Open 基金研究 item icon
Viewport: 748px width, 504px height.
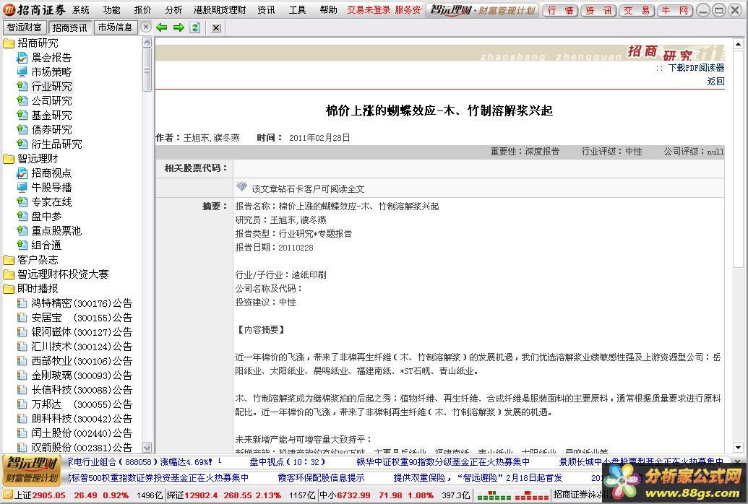click(x=22, y=115)
